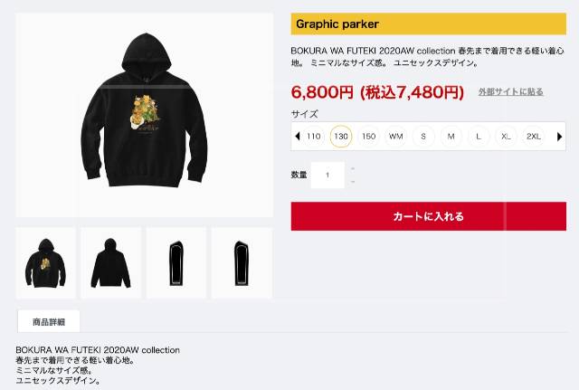Viewport: 579px width, 390px height.
Task: Select size 150
Action: pos(368,137)
